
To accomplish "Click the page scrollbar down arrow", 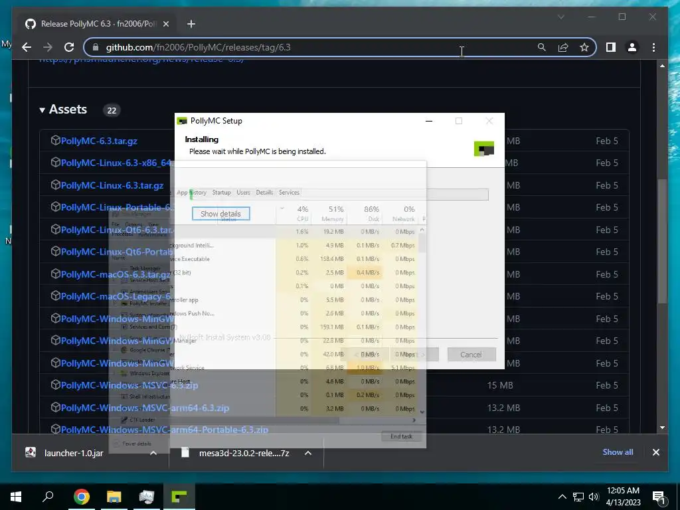I will pyautogui.click(x=662, y=428).
